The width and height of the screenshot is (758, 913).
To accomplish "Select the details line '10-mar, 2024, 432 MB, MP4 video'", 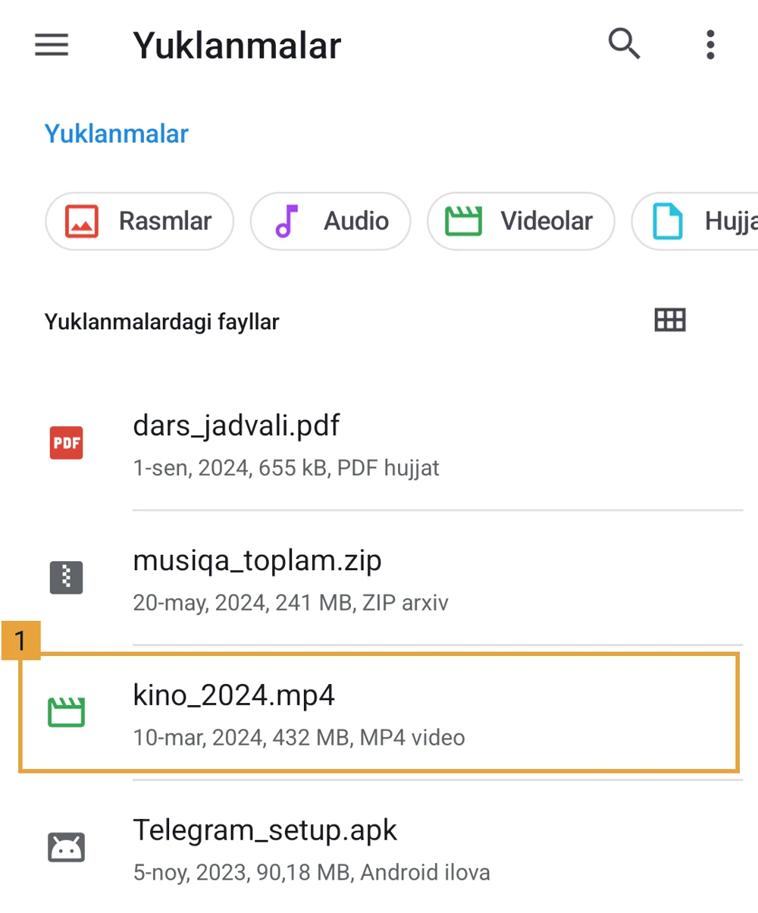I will [x=299, y=736].
